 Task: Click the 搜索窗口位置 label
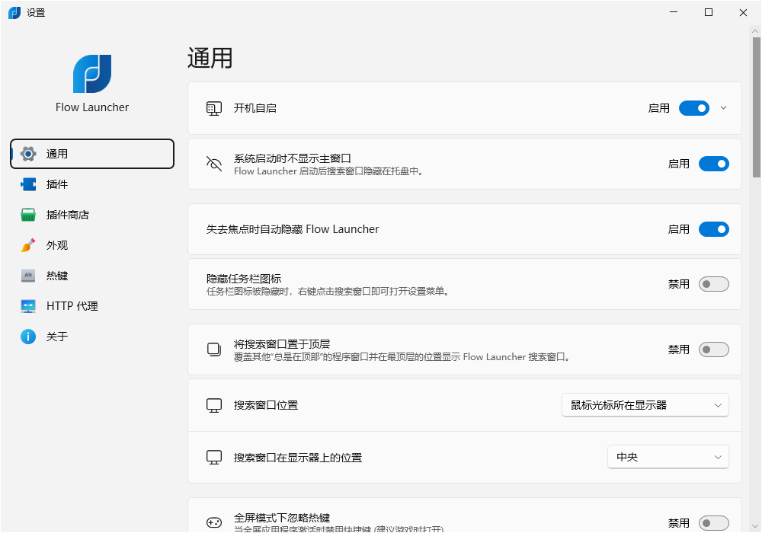pyautogui.click(x=266, y=405)
